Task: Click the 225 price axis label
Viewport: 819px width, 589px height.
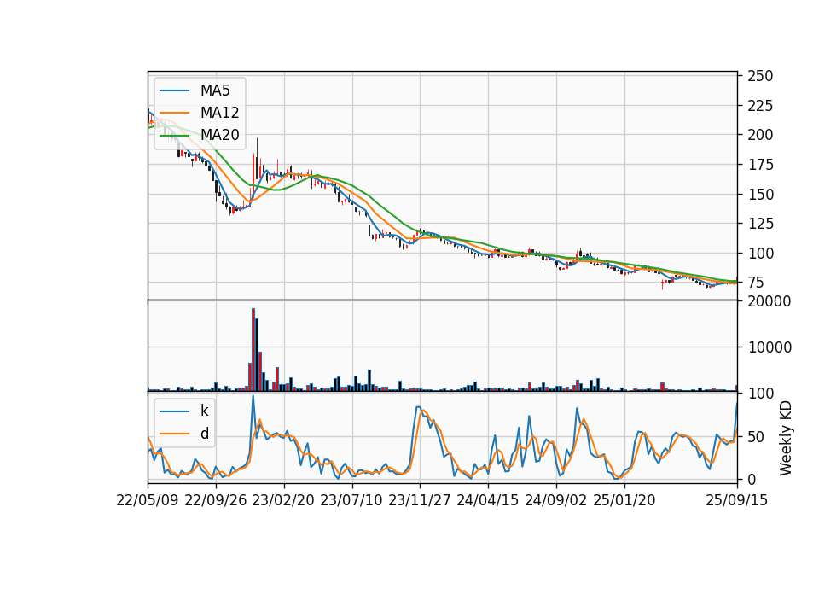Action: [760, 106]
